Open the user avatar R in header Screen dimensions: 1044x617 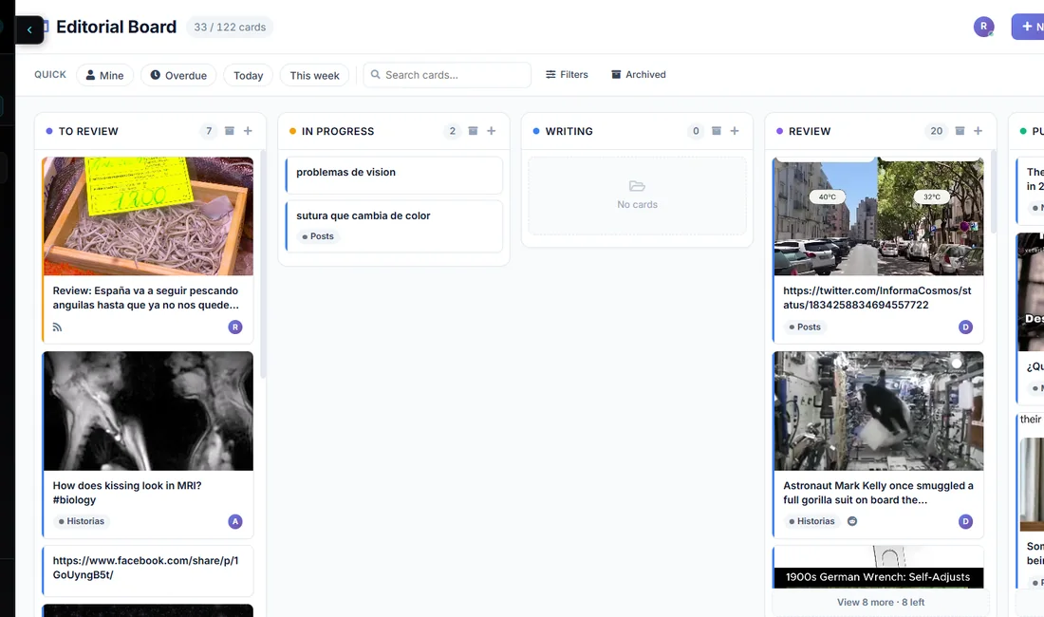[x=983, y=27]
